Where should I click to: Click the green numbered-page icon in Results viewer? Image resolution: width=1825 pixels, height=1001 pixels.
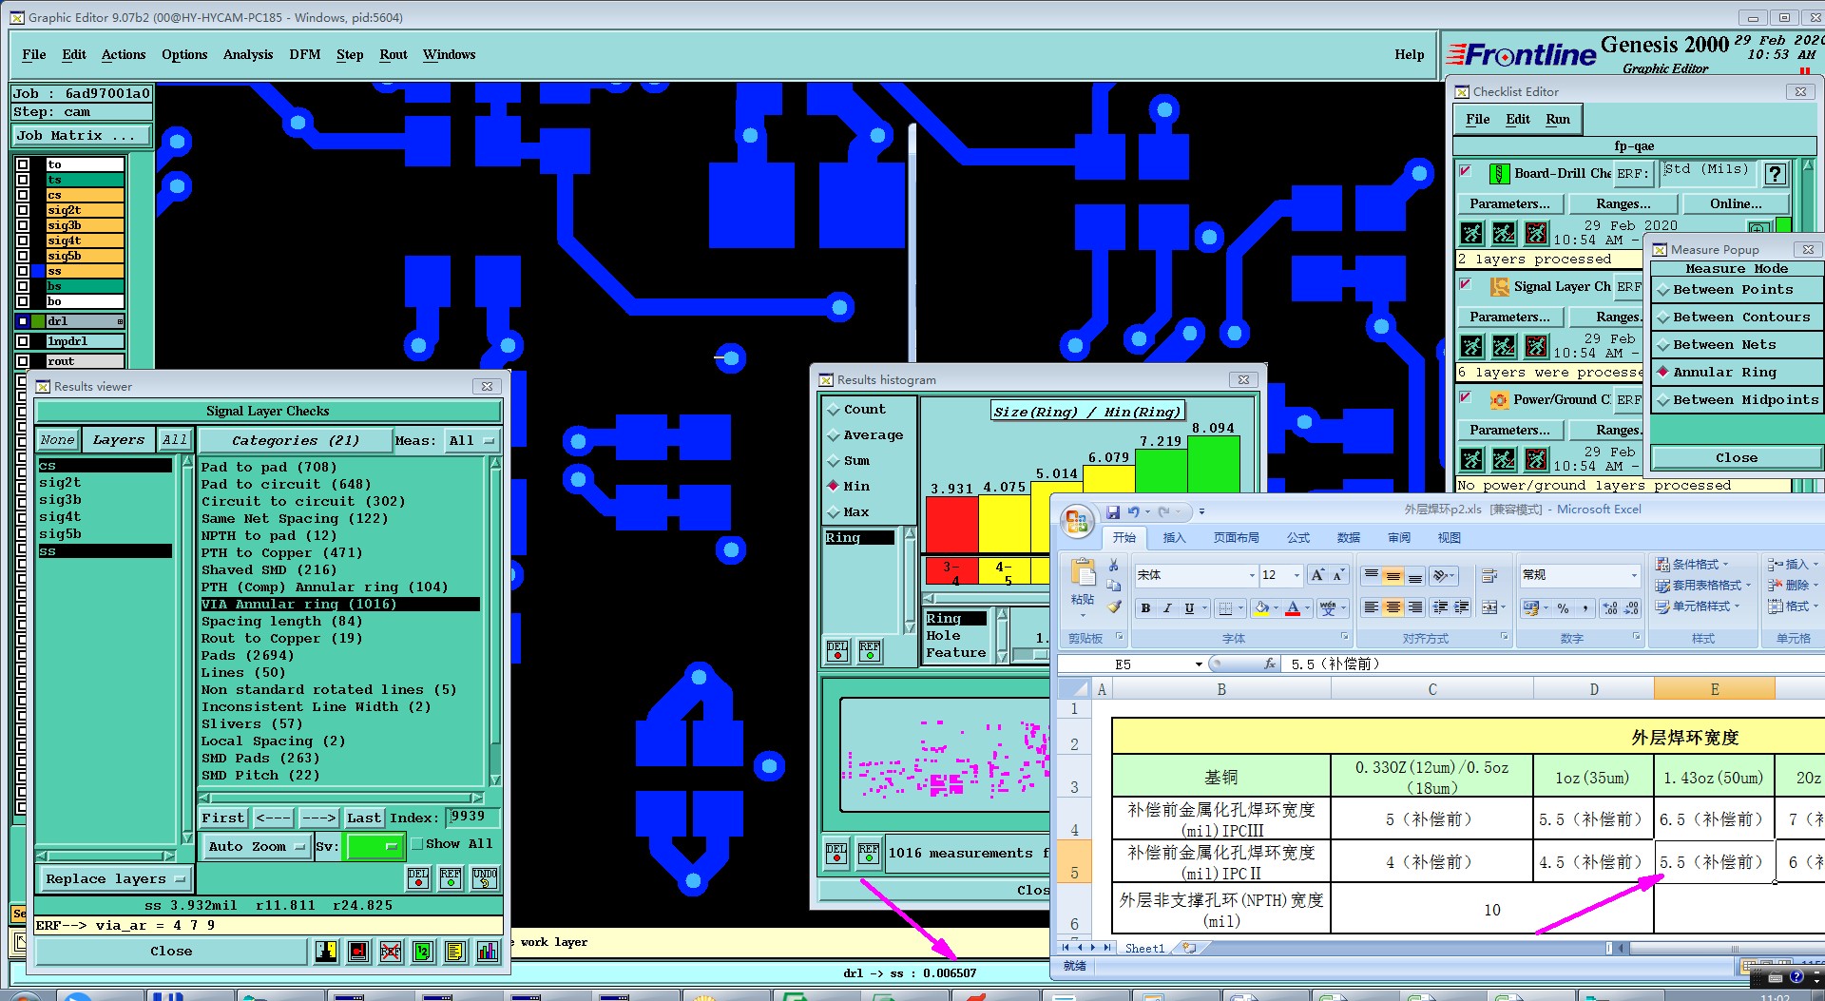click(x=423, y=952)
